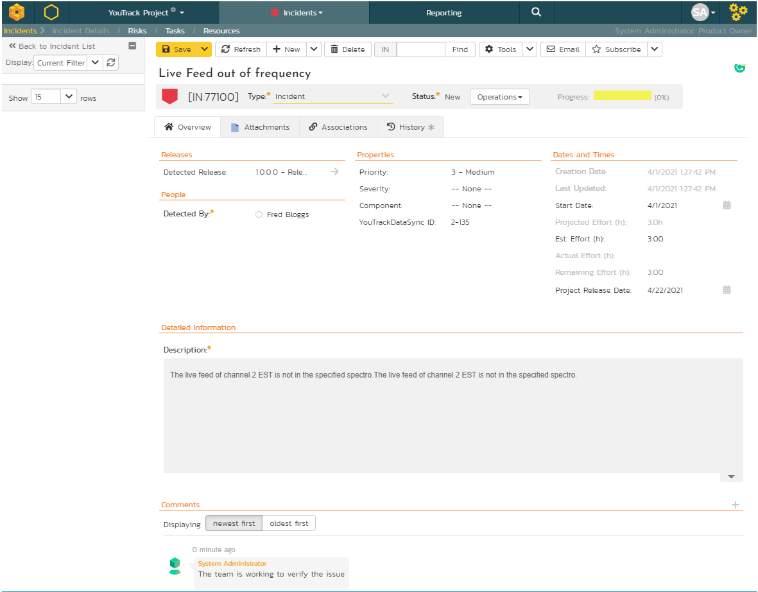Toggle comments to oldest first
This screenshot has height=592, width=758.
coord(289,523)
